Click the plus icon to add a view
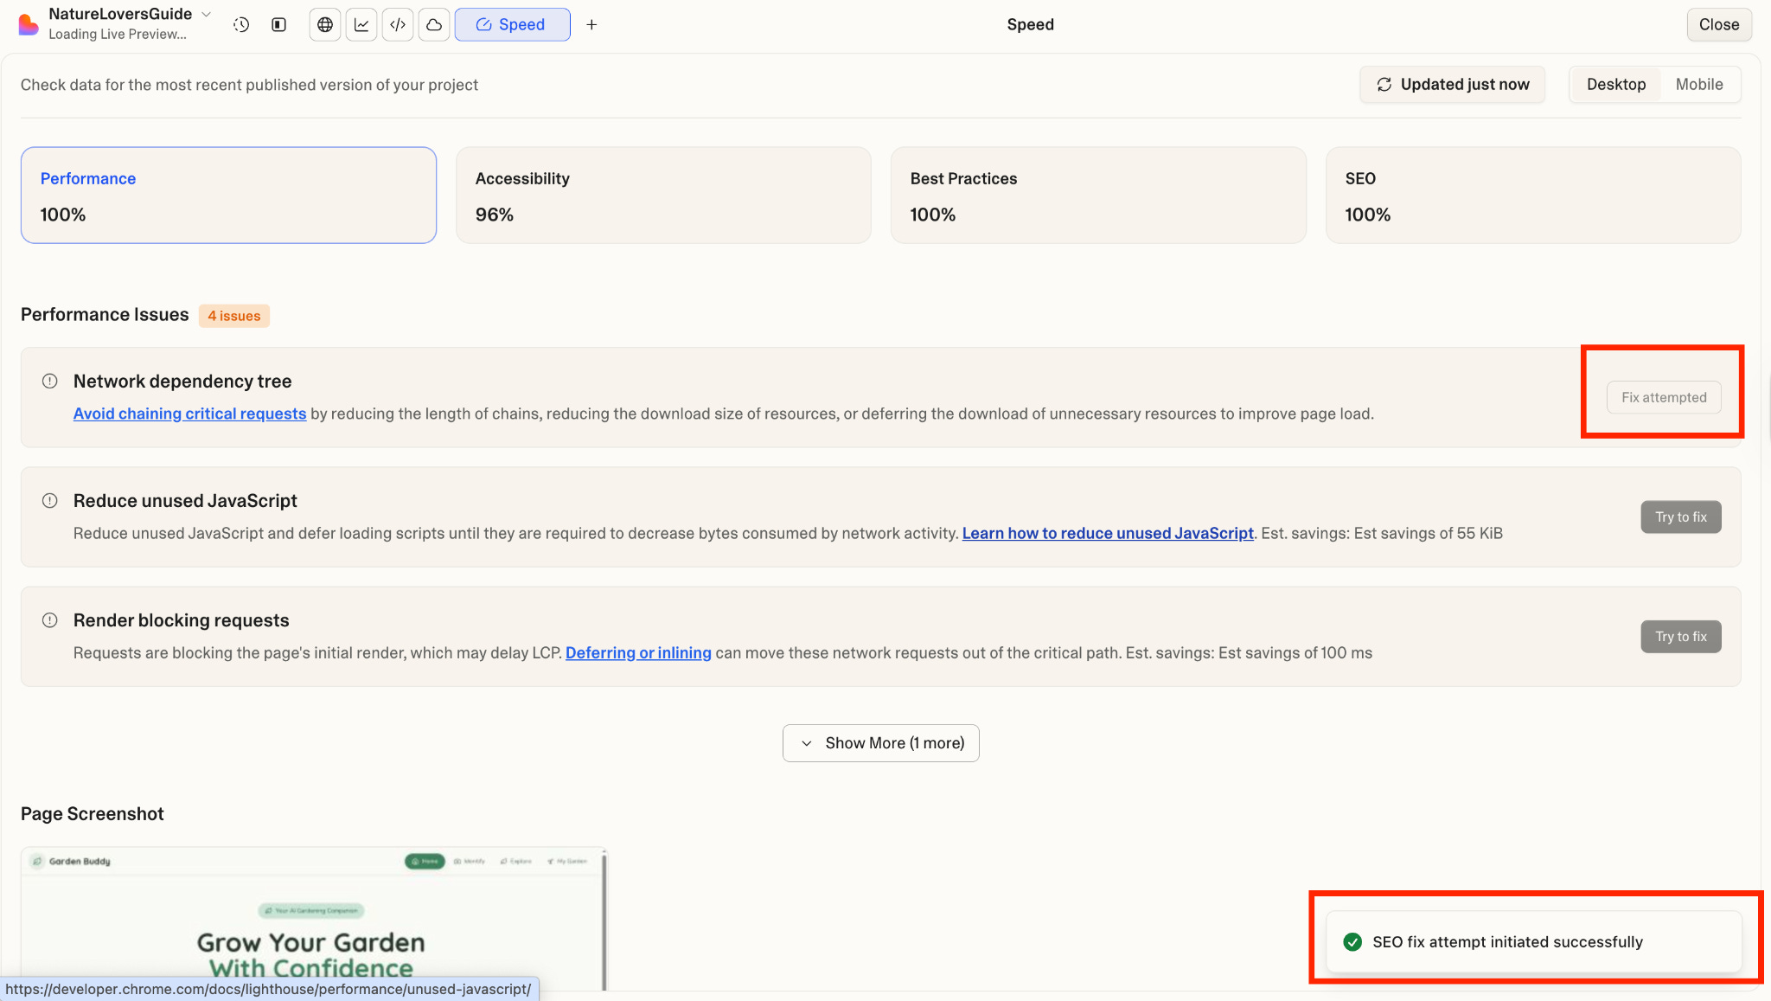 [x=591, y=25]
